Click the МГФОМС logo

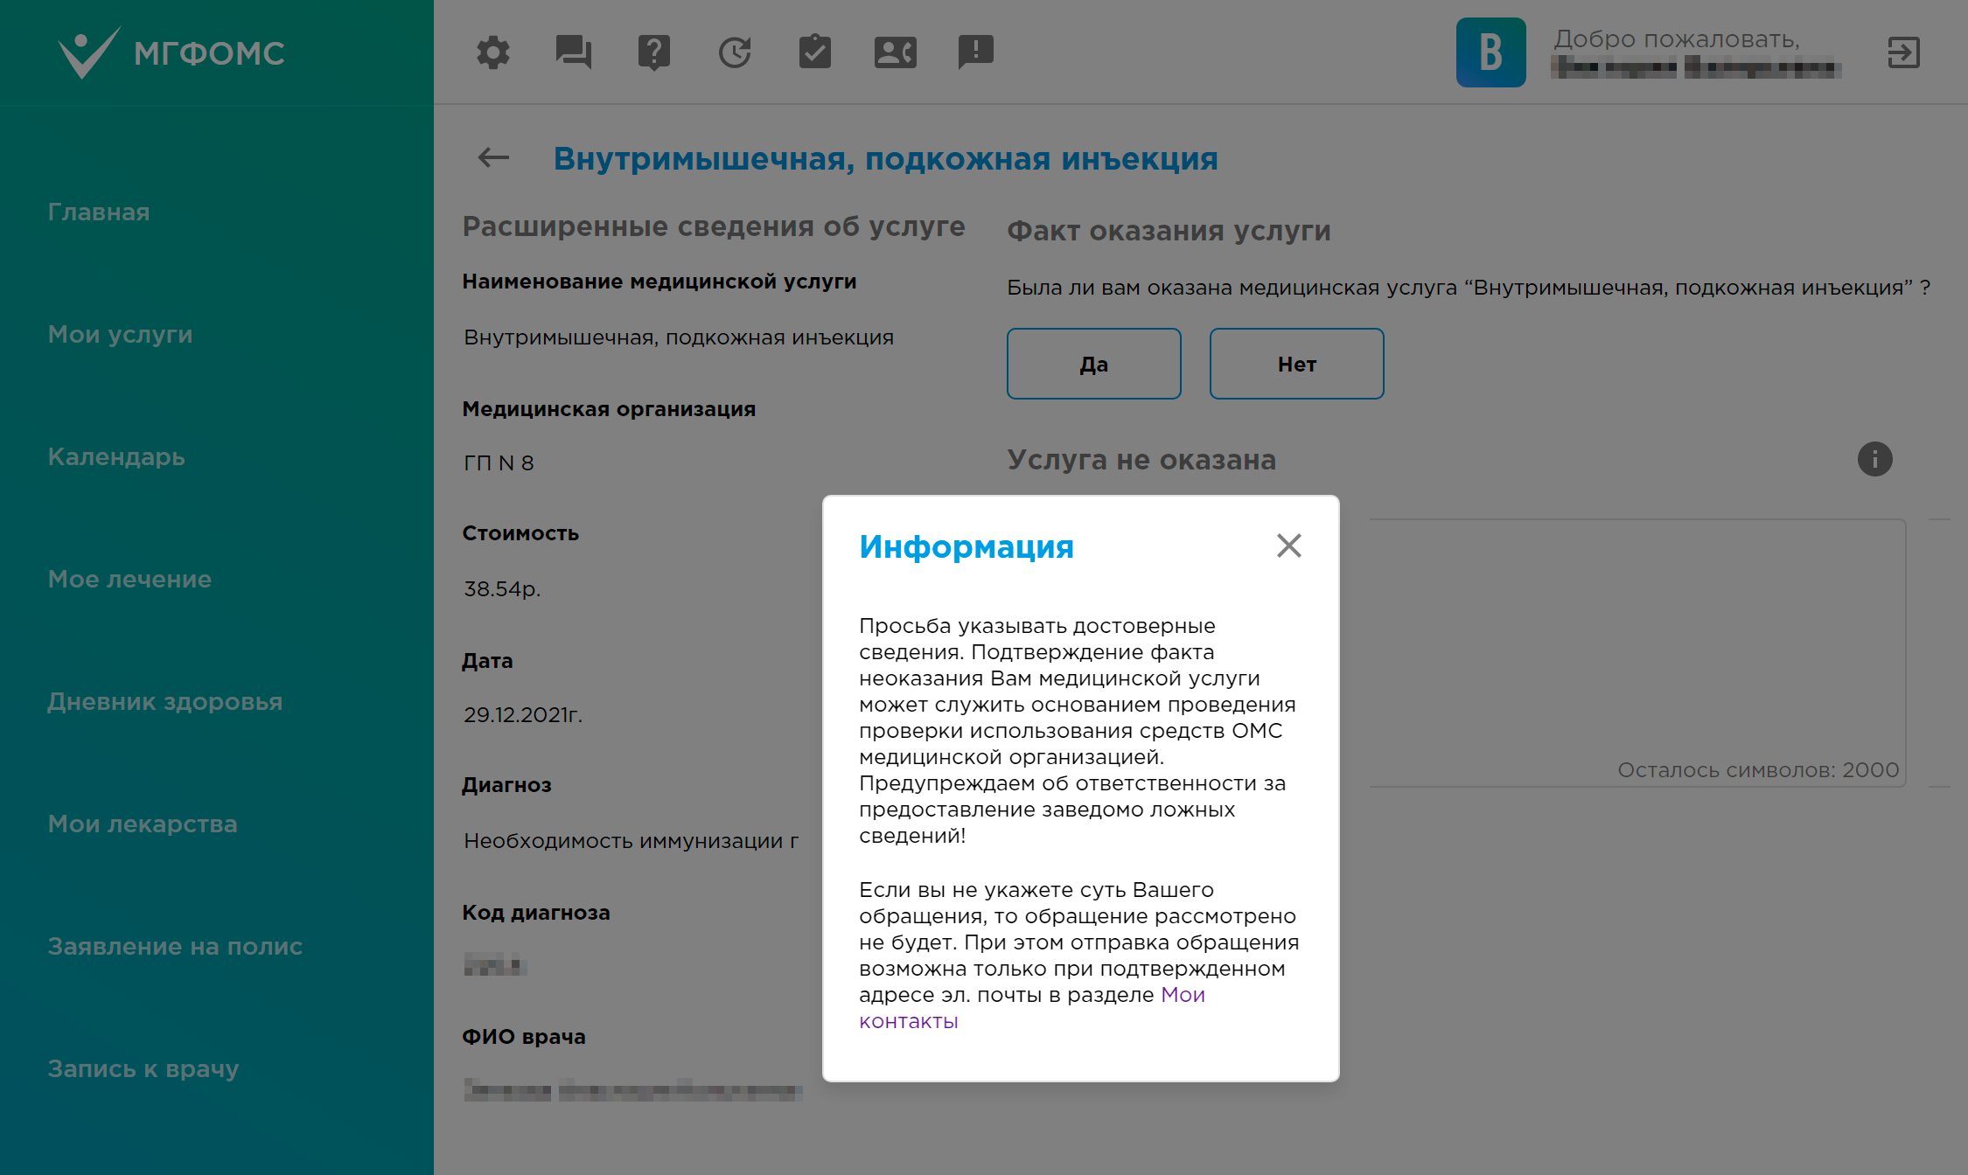[x=171, y=52]
